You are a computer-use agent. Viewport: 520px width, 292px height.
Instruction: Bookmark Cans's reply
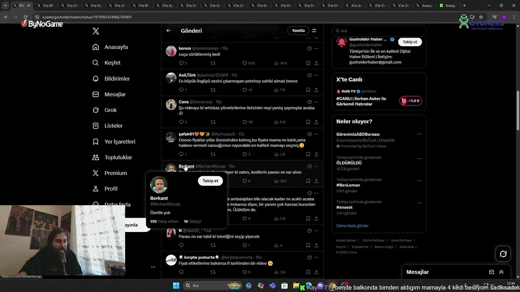pyautogui.click(x=308, y=122)
